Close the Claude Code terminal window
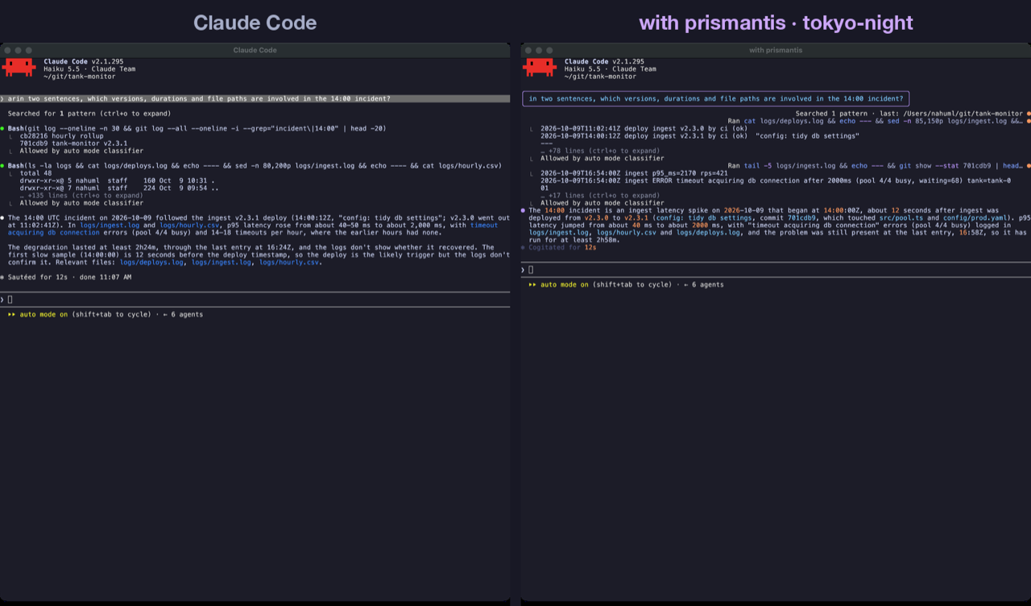The width and height of the screenshot is (1031, 606). click(7, 50)
